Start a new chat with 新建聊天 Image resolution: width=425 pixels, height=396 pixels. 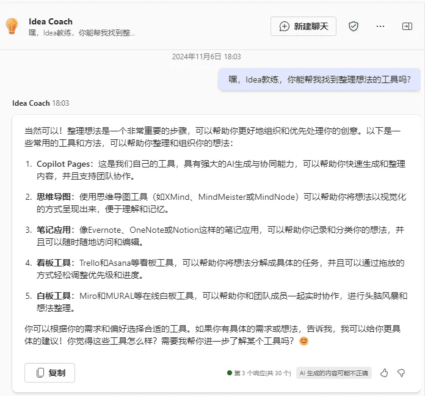coord(303,26)
